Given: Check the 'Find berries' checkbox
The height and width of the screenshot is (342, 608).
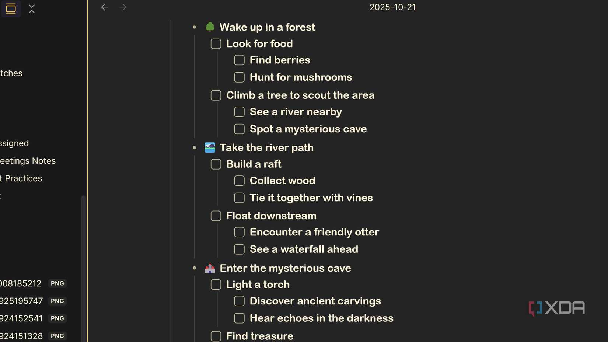Looking at the screenshot, I should click(x=239, y=60).
